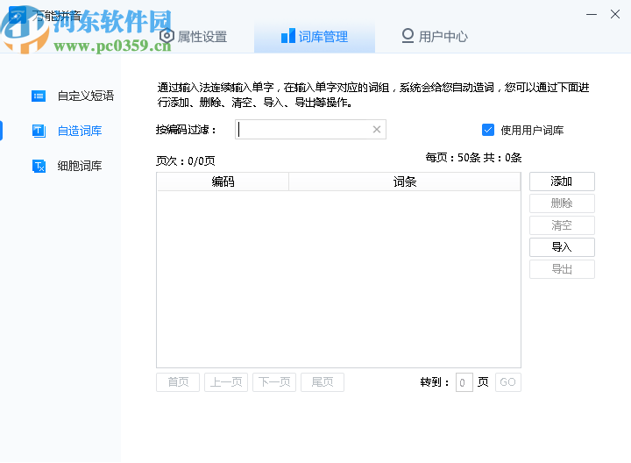Click the 清空 button

562,225
